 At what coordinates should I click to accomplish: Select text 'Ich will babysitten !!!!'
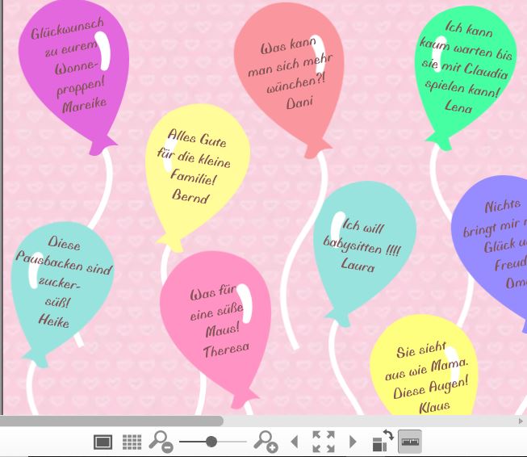pyautogui.click(x=362, y=237)
